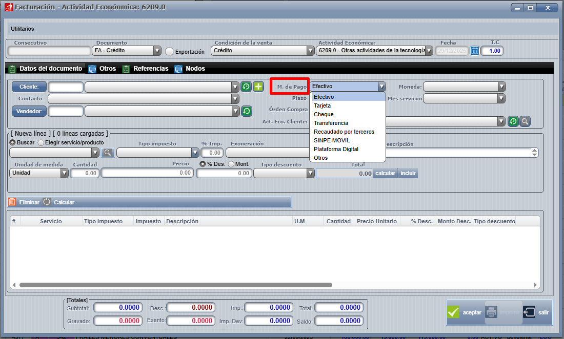Click the search magnifier in Nueva línea
Screen dimensions: 564x339
(107, 152)
